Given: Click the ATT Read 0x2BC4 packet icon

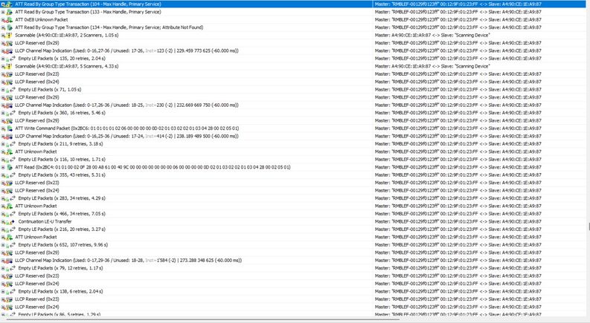Looking at the screenshot, I should click(x=9, y=168).
